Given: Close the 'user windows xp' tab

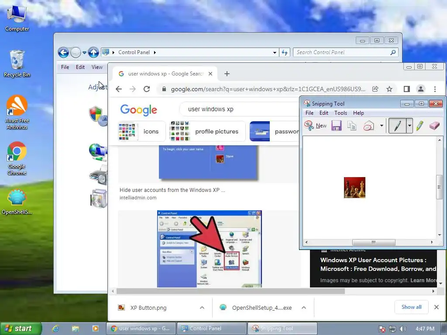Looking at the screenshot, I should point(210,74).
